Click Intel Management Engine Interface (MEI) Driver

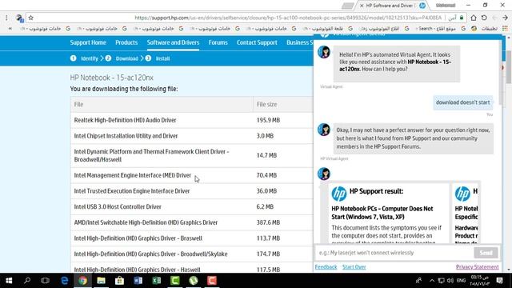point(133,175)
